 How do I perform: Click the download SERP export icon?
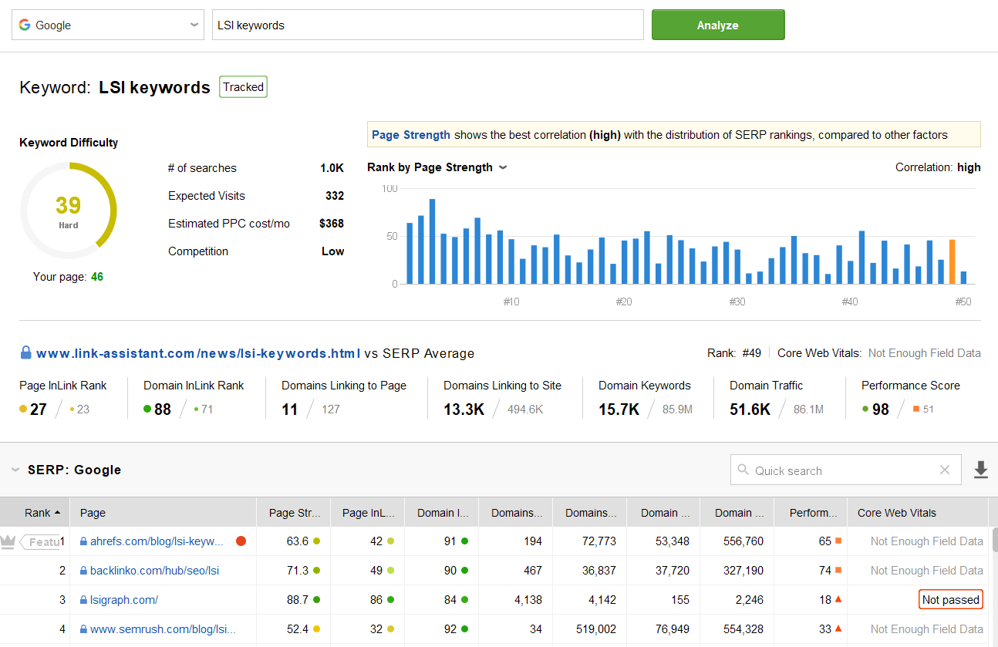coord(980,470)
